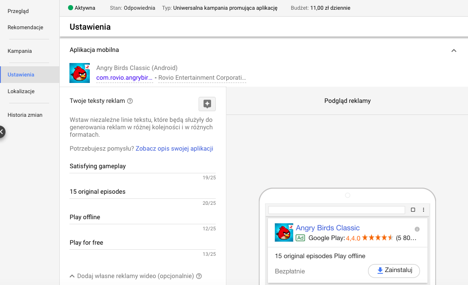Click the 12/25 character counter
Screen dimensions: 468x285
[209, 228]
